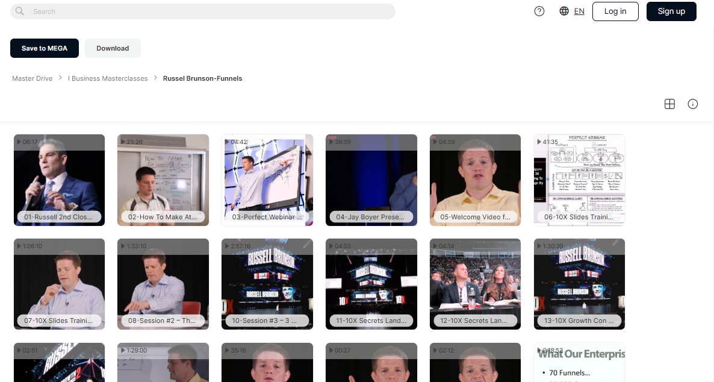Image resolution: width=714 pixels, height=382 pixels.
Task: Open the EN language selector
Action: click(x=579, y=11)
